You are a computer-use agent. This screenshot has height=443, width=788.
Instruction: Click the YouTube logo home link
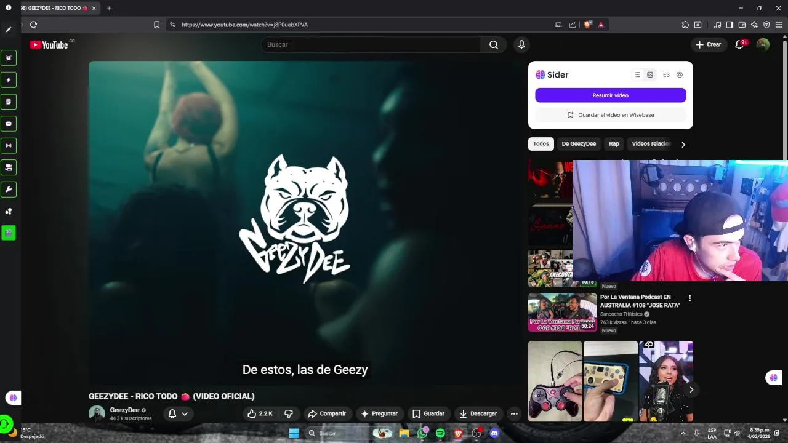tap(49, 44)
